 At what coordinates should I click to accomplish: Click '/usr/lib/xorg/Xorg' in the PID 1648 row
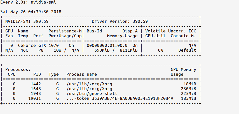(x=89, y=89)
